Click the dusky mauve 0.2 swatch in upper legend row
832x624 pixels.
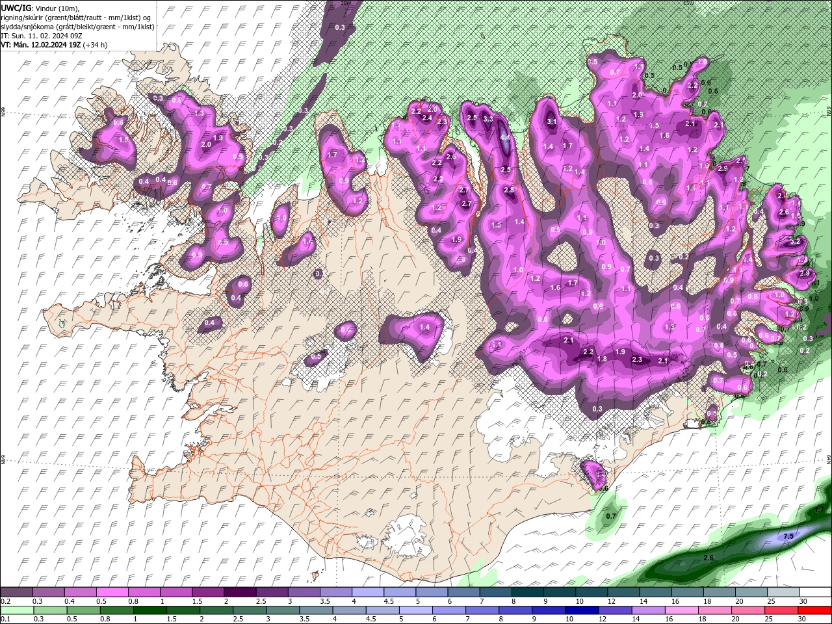pos(16,592)
